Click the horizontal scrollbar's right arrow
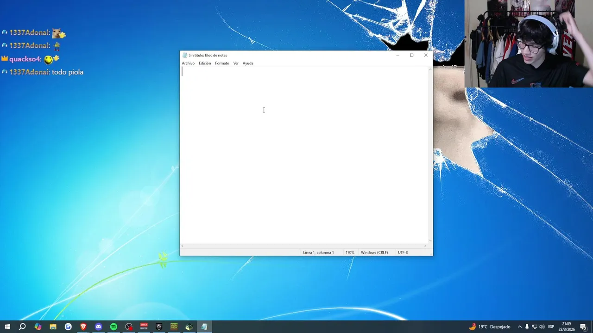This screenshot has height=333, width=593. click(425, 246)
